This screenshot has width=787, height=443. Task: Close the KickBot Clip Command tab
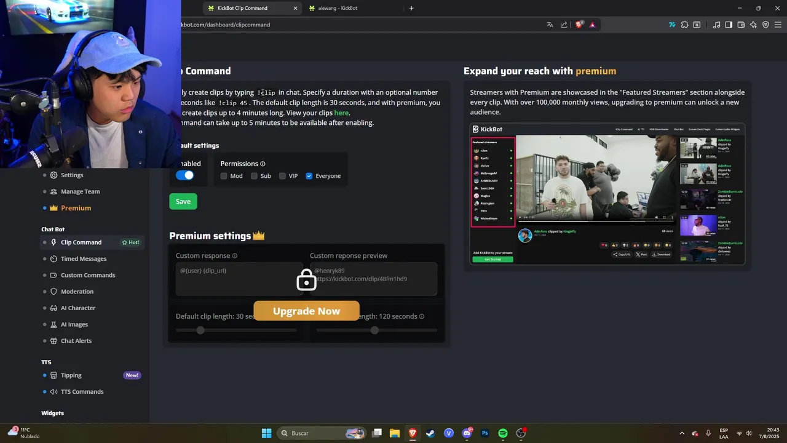[x=295, y=8]
